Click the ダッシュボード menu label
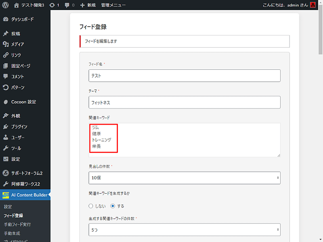This screenshot has width=323, height=242. (22, 19)
